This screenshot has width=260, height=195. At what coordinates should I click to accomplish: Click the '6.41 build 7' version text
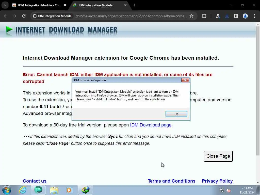point(52,107)
